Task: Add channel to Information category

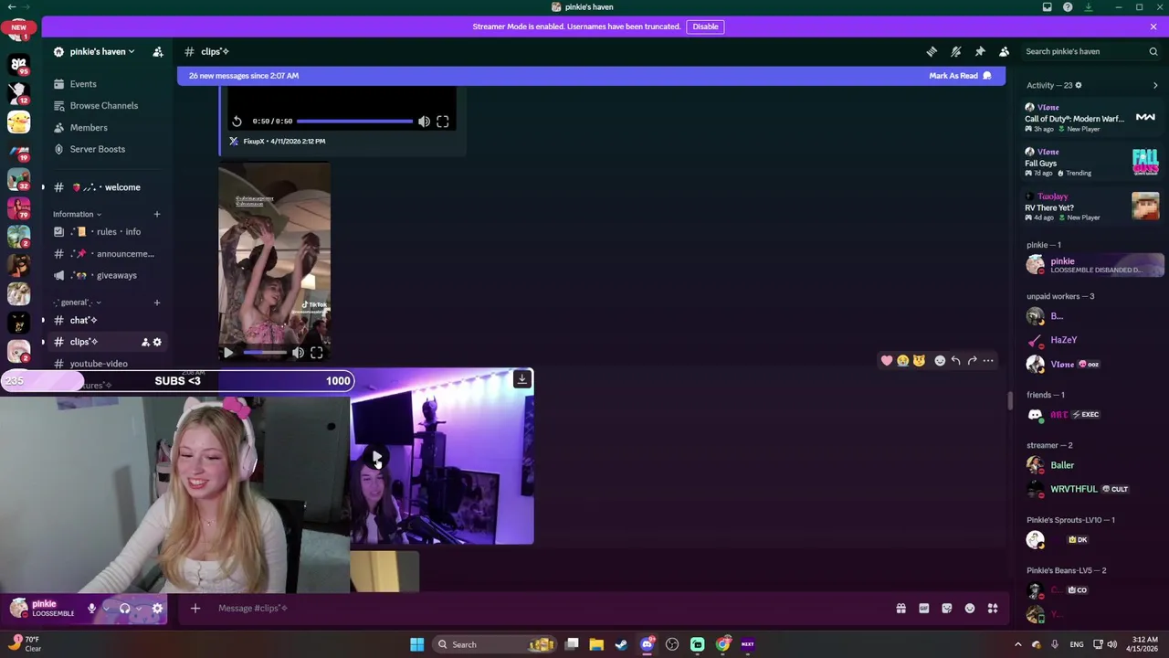Action: click(x=156, y=214)
